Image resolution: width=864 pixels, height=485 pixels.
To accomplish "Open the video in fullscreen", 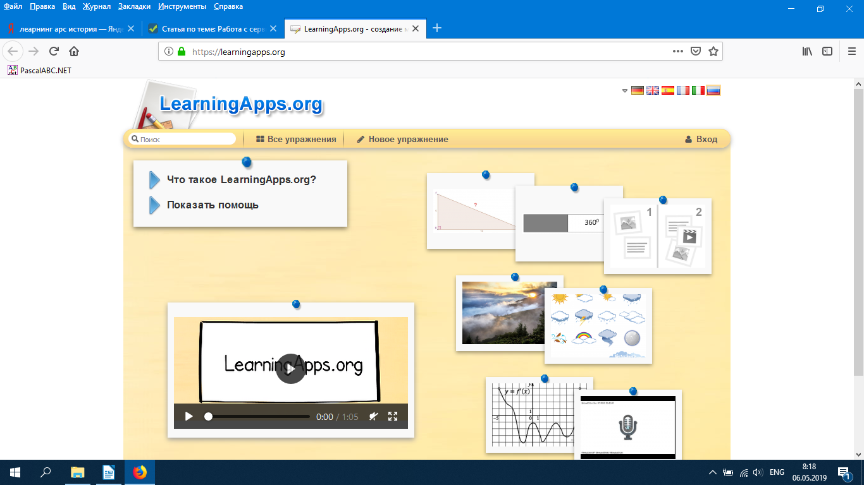I will click(x=393, y=416).
